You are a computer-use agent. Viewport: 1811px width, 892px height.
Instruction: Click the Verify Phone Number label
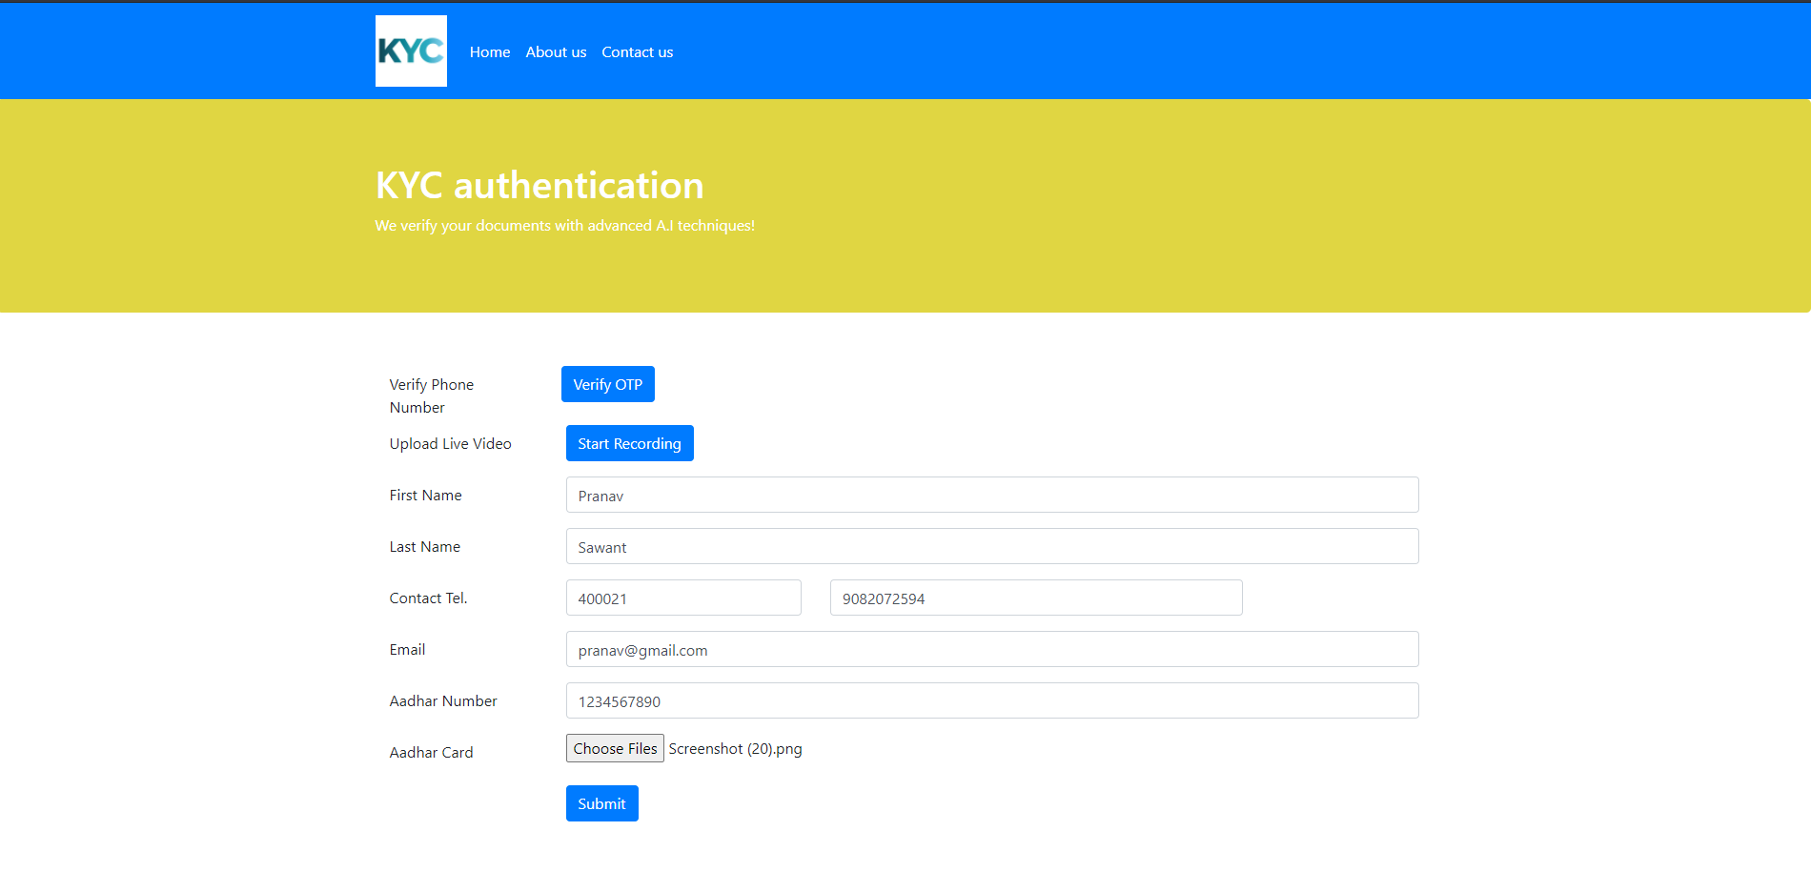(432, 395)
